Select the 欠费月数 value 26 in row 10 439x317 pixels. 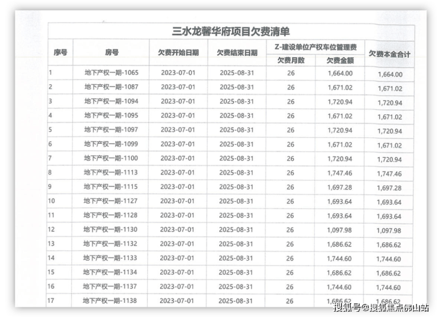point(290,201)
